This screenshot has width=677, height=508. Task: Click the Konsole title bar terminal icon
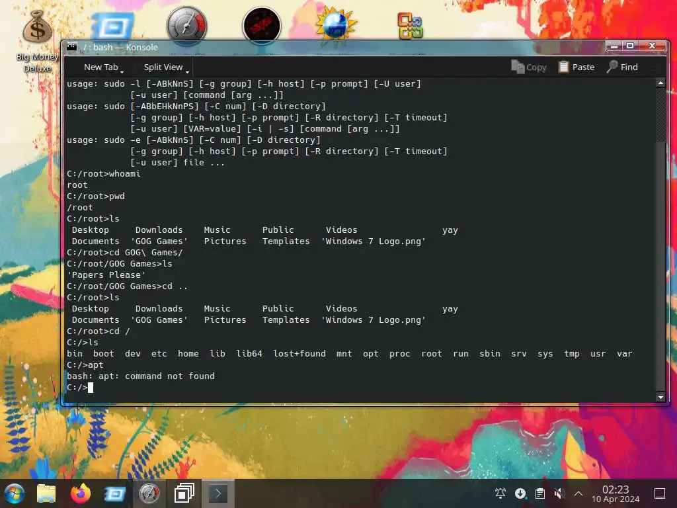[71, 47]
